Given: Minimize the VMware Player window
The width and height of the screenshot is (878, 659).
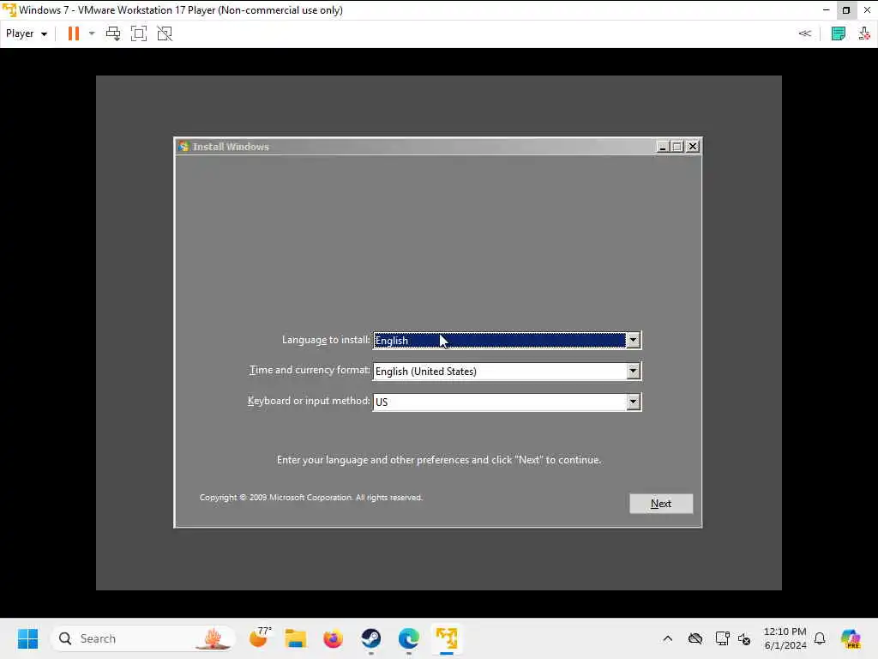Looking at the screenshot, I should [826, 10].
